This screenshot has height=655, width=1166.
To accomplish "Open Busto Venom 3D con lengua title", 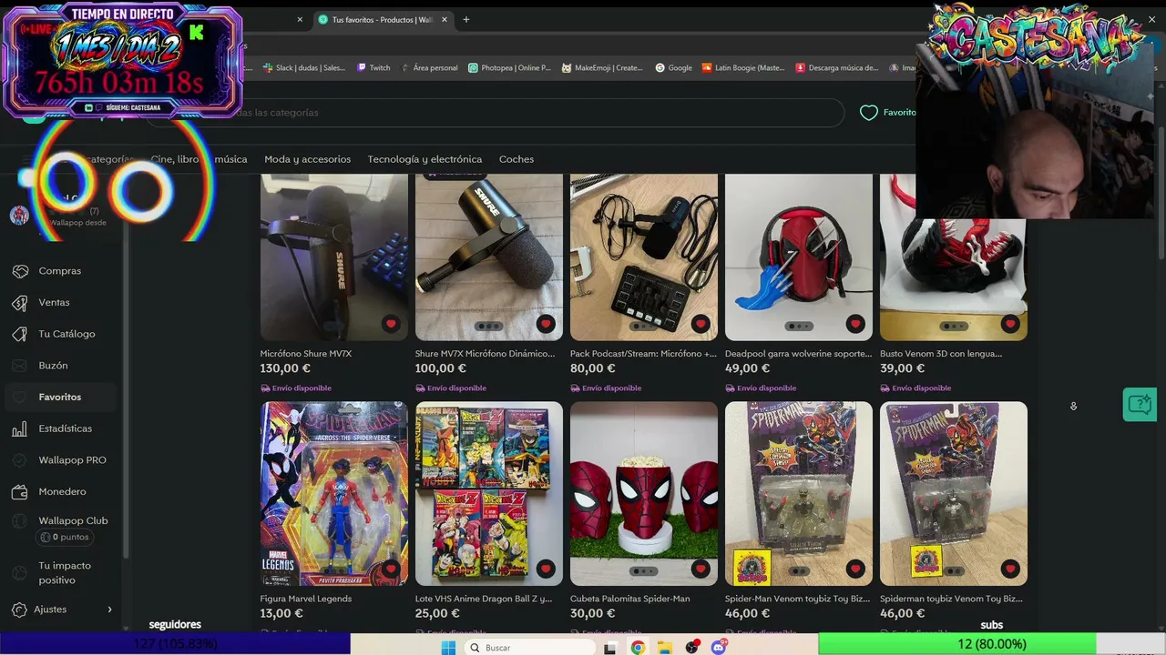I will [941, 354].
